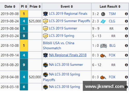Screen dimensions: 129x93
Task: Click the FOX logo in NA Regional Finals row
Action: coord(103,55)
